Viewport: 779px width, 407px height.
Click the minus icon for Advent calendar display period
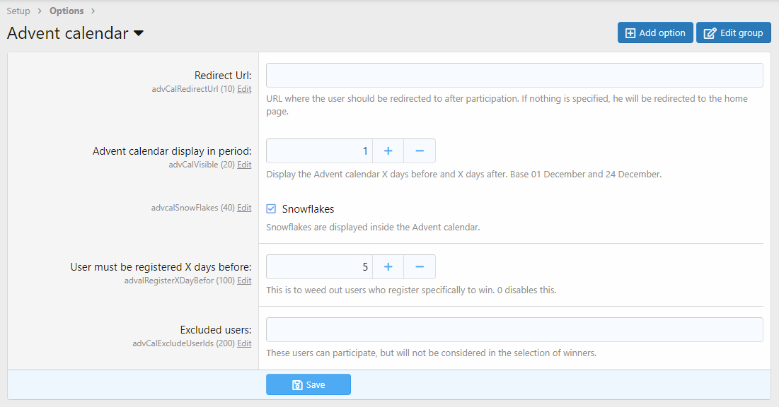[x=420, y=151]
